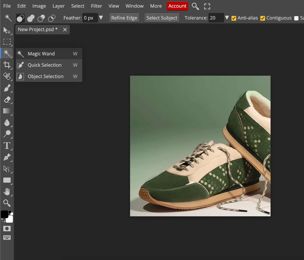Viewport: 304px width, 260px height.
Task: Select the Eraser tool in toolbar
Action: [7, 100]
